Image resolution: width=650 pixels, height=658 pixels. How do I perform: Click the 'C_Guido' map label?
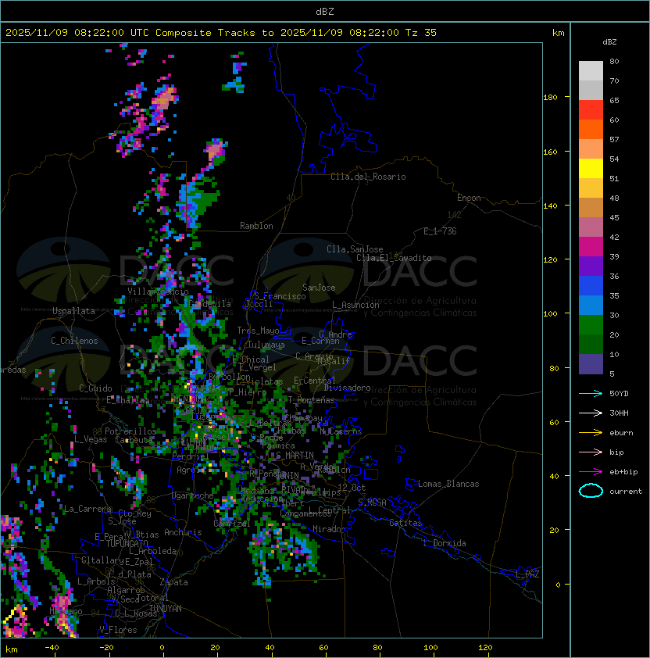[x=95, y=388]
